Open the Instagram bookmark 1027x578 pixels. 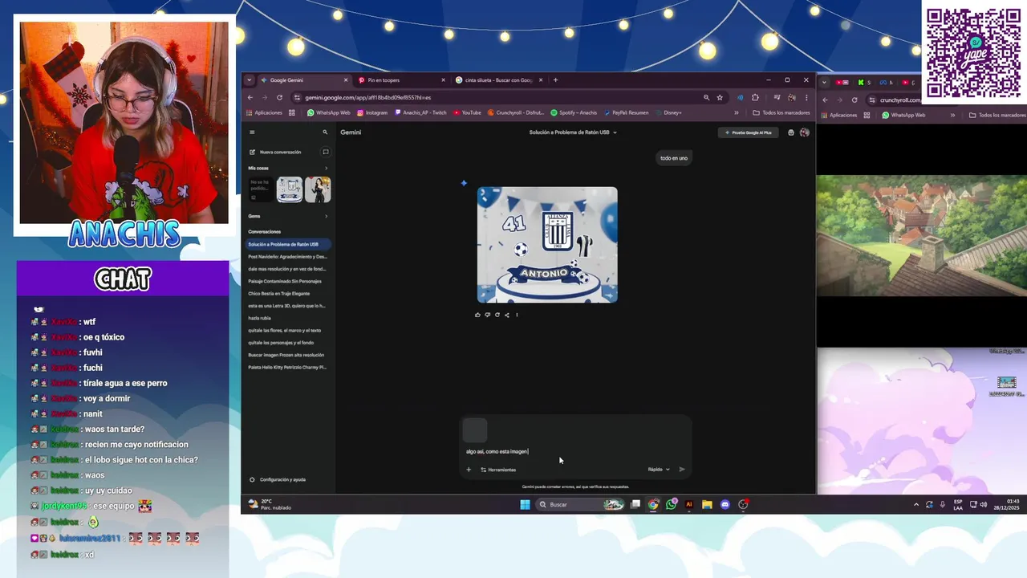(372, 112)
